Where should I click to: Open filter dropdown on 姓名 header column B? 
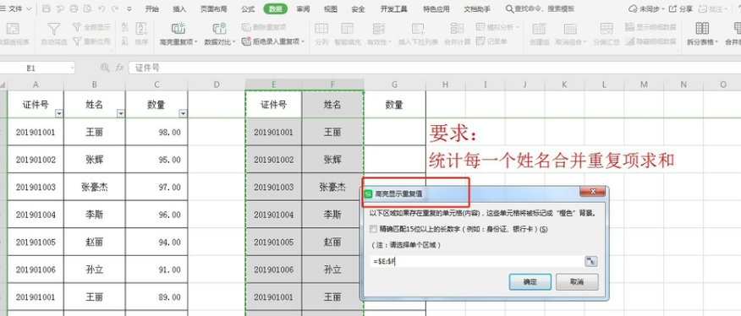point(120,113)
